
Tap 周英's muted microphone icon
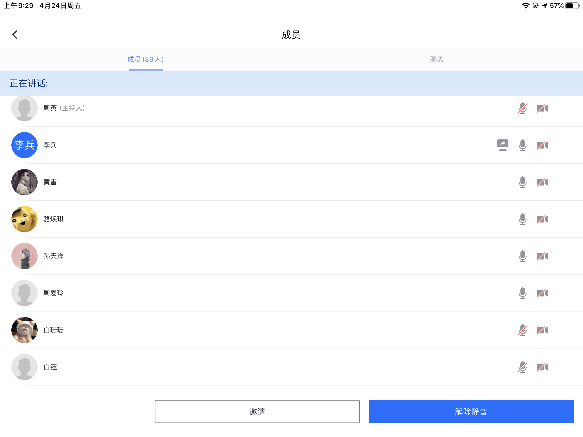pos(522,108)
